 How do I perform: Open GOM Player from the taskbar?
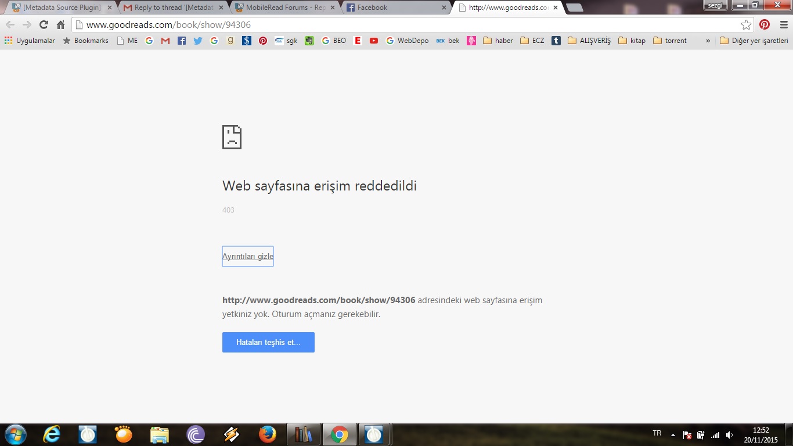[x=124, y=434]
